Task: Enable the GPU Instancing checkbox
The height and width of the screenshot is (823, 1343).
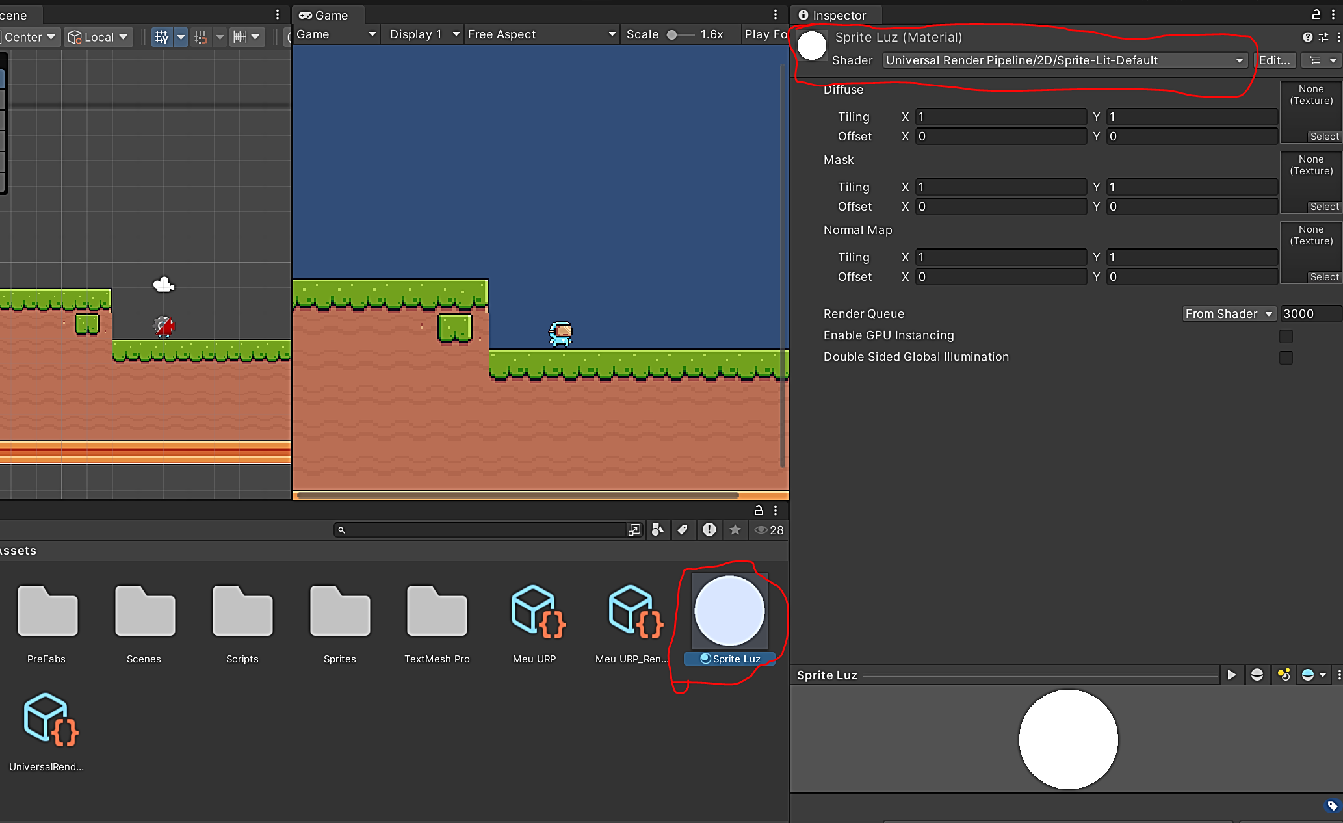Action: 1286,336
